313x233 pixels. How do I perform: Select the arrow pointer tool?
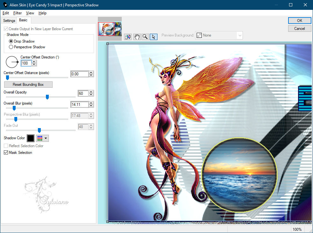tap(154, 37)
